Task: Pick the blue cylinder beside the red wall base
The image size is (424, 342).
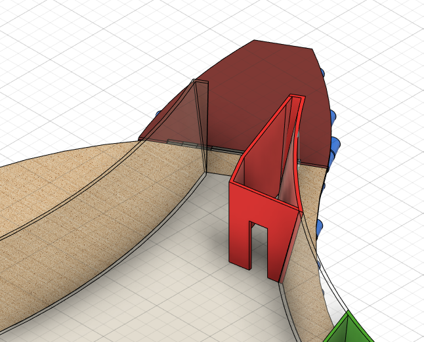Action: click(x=320, y=227)
